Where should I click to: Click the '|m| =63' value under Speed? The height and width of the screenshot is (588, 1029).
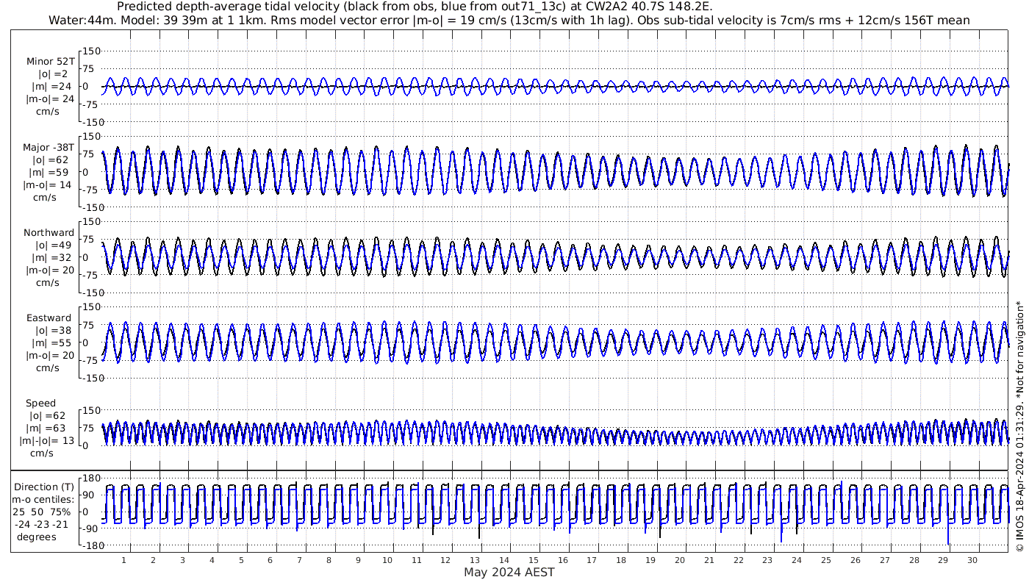click(46, 429)
